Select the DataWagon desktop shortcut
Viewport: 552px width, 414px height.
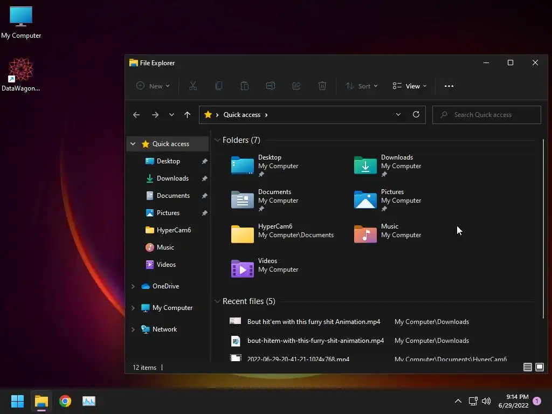click(x=21, y=74)
